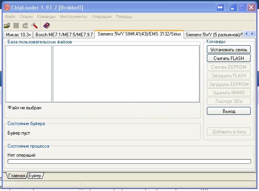
Task: Switch to the Микас 10.3+ tab
Action: pyautogui.click(x=18, y=35)
